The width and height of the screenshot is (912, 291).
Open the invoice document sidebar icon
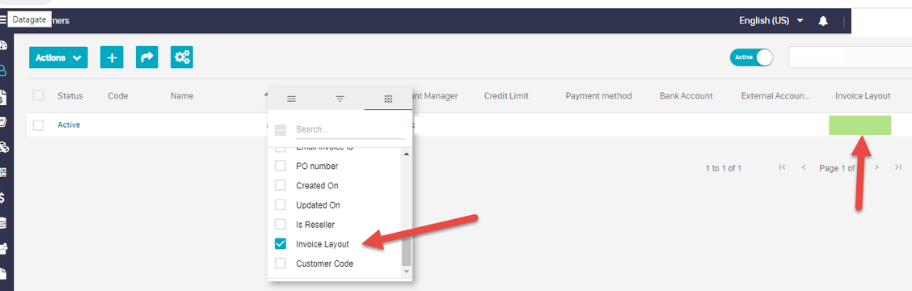[x=3, y=97]
